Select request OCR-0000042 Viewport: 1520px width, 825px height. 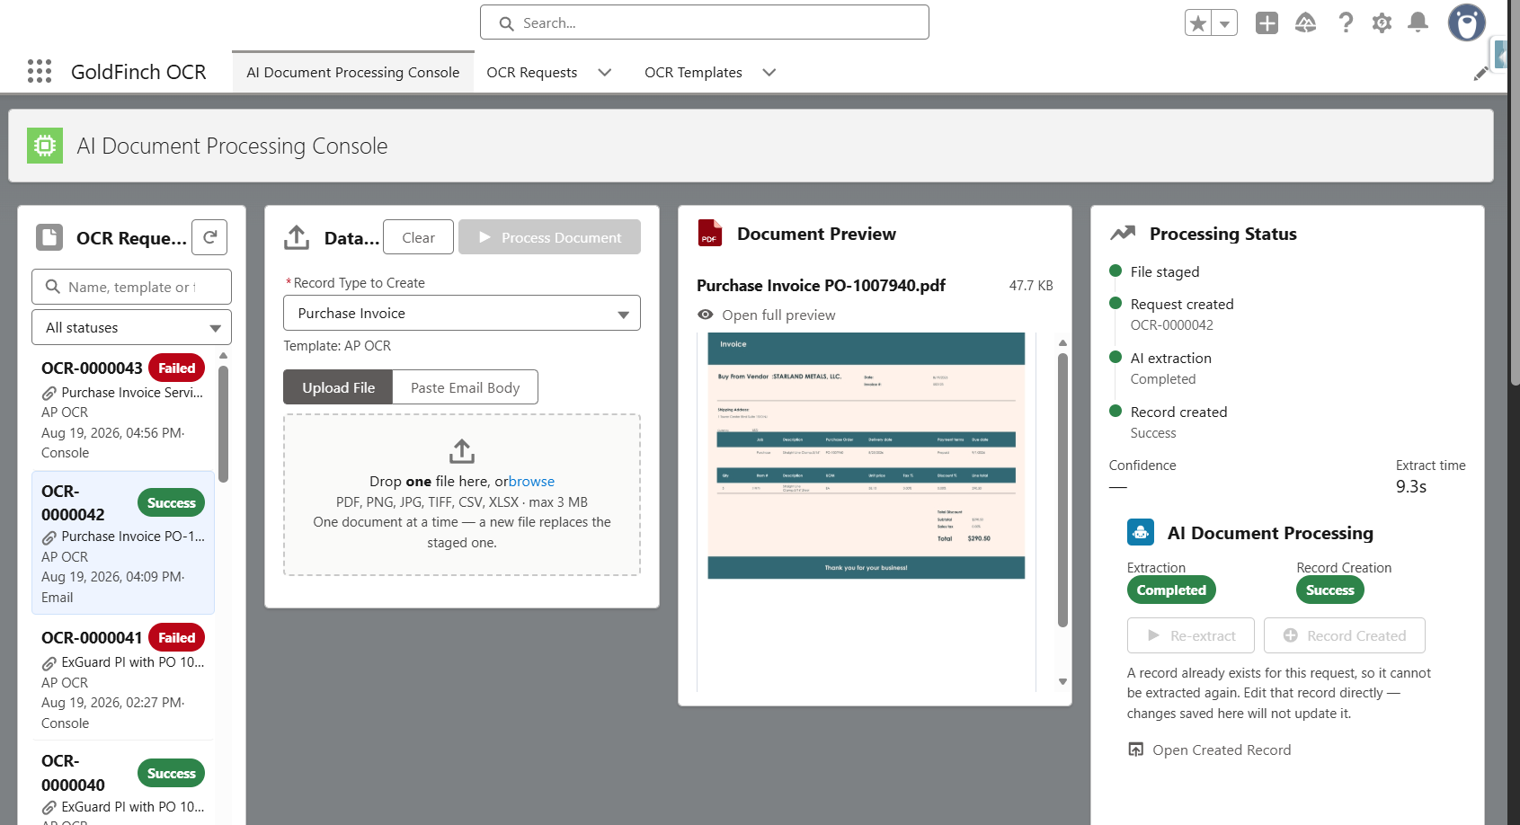pyautogui.click(x=123, y=543)
